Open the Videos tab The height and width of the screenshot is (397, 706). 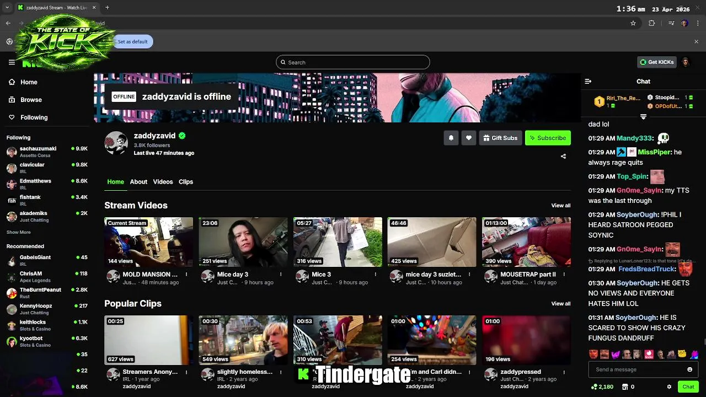tap(163, 182)
